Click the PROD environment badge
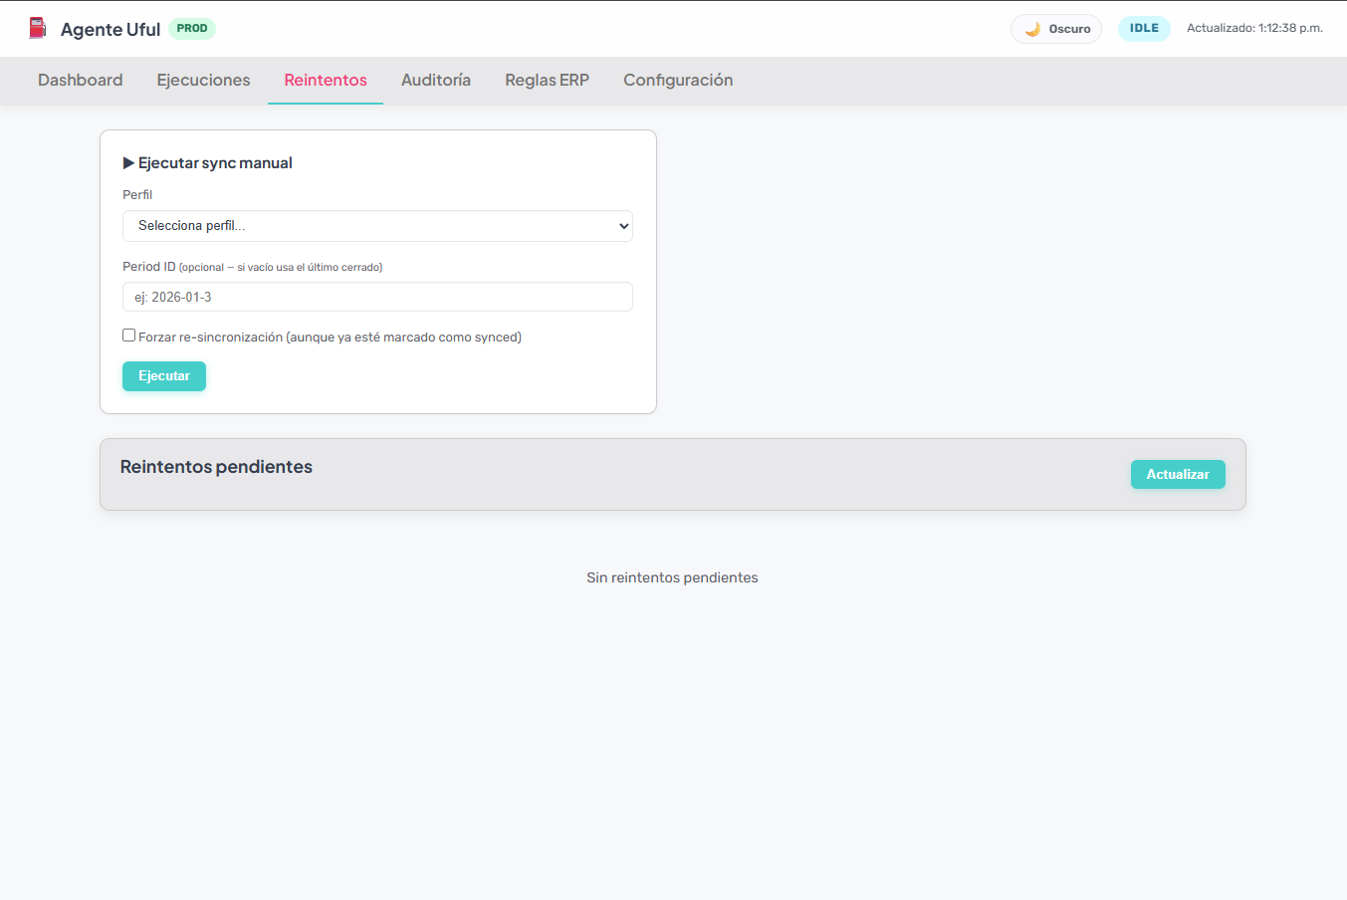This screenshot has width=1347, height=900. [x=192, y=28]
